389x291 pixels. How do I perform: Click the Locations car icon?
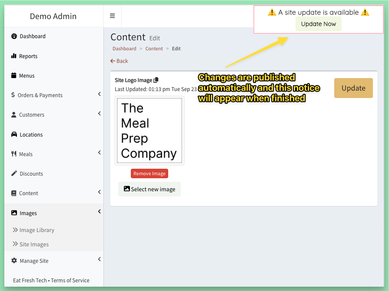coord(14,134)
